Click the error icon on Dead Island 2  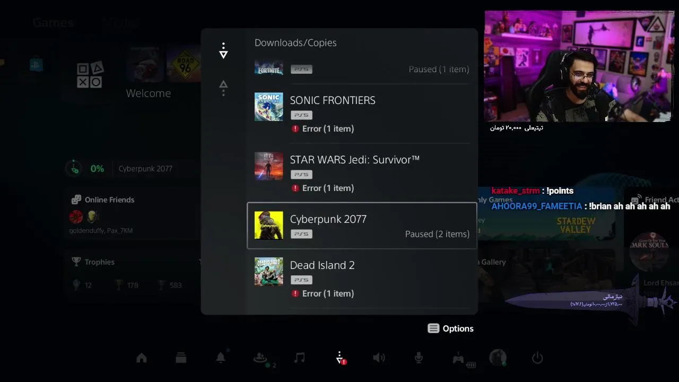tap(295, 294)
